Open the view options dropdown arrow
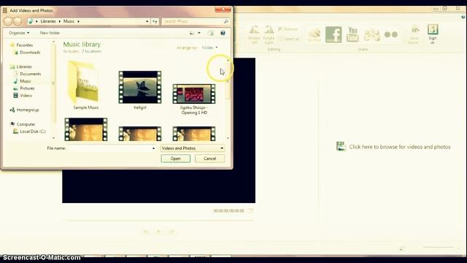Image resolution: width=467 pixels, height=263 pixels. [x=199, y=33]
